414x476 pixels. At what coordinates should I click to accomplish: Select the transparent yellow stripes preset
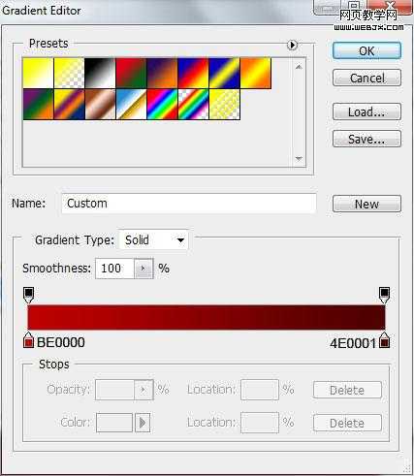coord(224,104)
